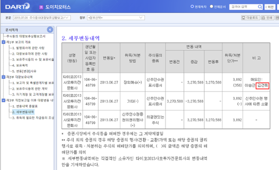Click the purple icon beside 도이치모터스
Image resolution: width=279 pixels, height=170 pixels.
(41, 7)
